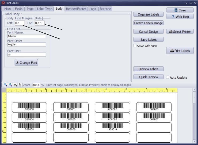Screen dimensions: 198x145
Task: Click the fit page width icon
Action: [x=15, y=85]
